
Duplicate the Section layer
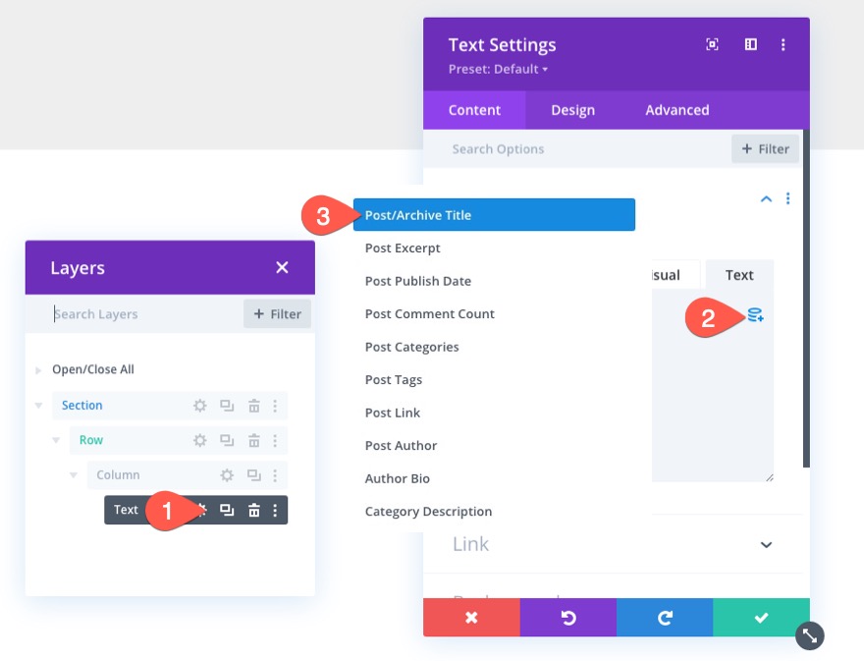coord(227,406)
